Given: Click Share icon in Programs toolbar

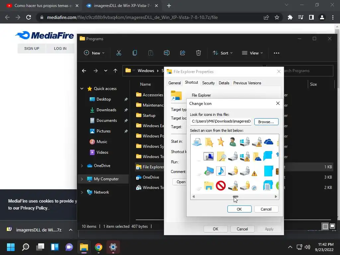Looking at the screenshot, I should point(183,53).
